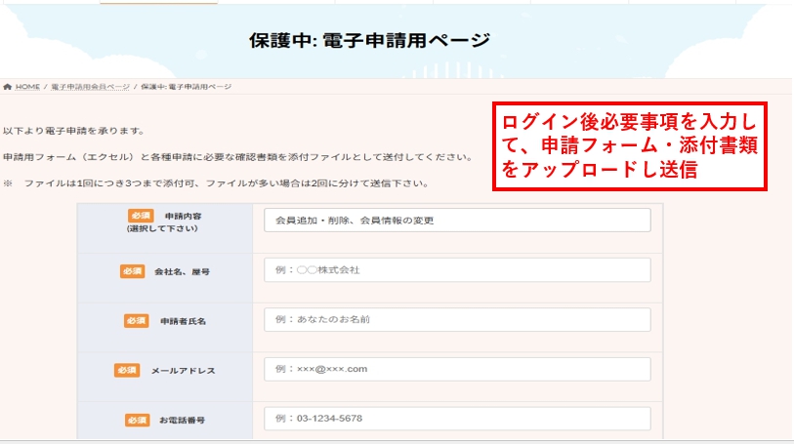Click the メールアドレス field label
The width and height of the screenshot is (794, 444).
click(x=183, y=371)
